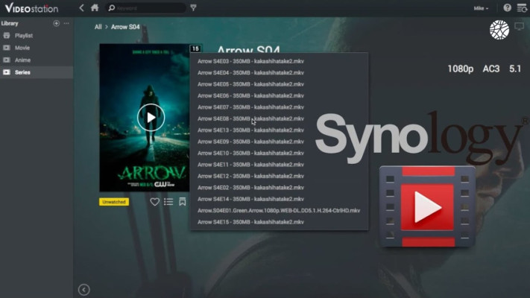Open the Anime library

(x=22, y=60)
